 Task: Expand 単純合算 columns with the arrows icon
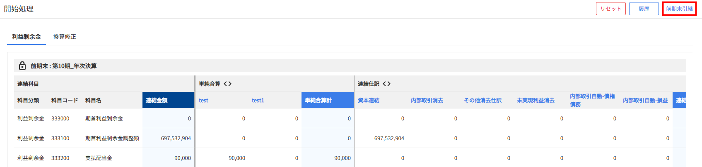227,84
